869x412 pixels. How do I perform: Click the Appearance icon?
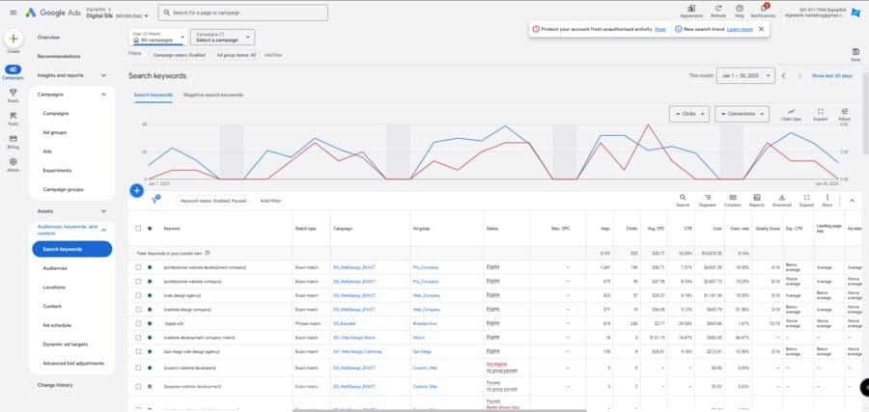(691, 11)
